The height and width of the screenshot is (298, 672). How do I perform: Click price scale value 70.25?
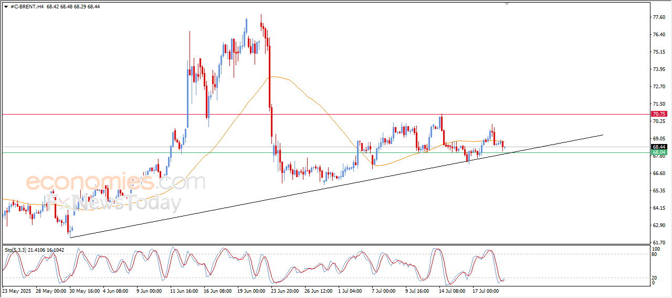658,121
